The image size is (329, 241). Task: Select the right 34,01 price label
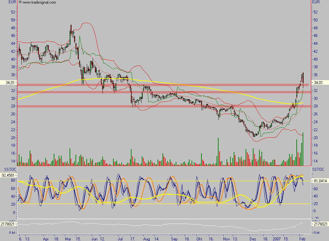click(319, 82)
